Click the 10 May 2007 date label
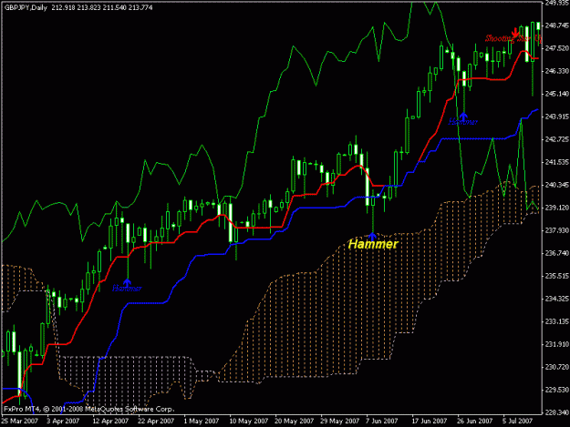This screenshot has width=570, height=427. pyautogui.click(x=249, y=422)
